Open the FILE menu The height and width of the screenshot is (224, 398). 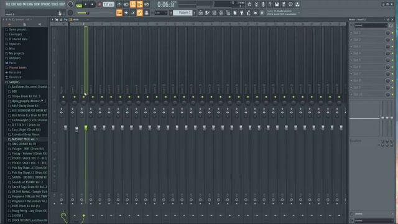pyautogui.click(x=7, y=4)
